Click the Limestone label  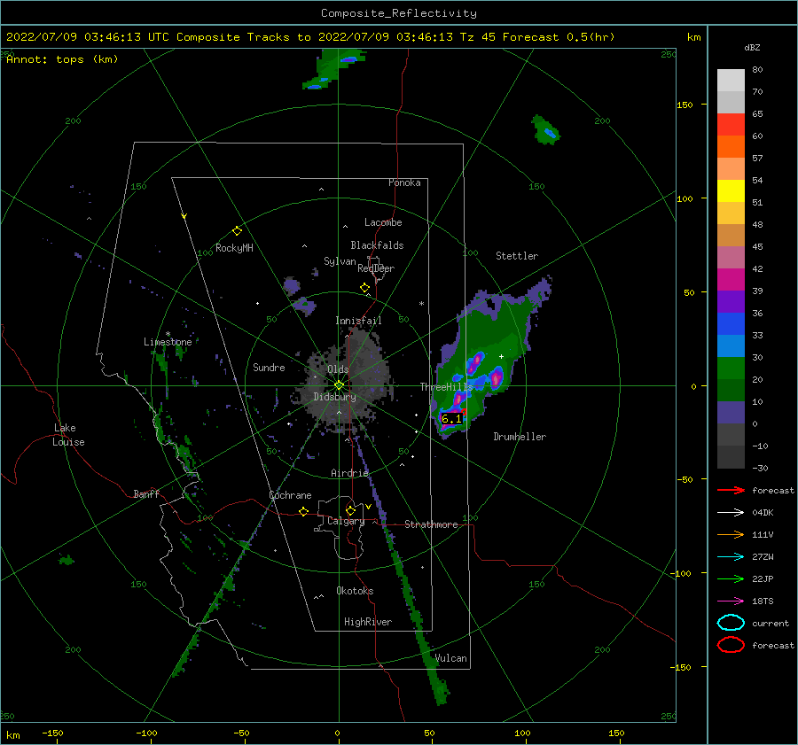click(x=168, y=342)
